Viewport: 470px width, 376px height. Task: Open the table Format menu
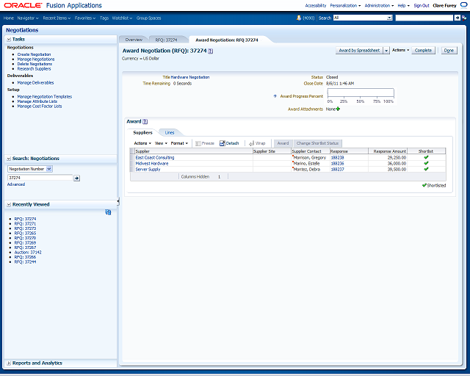point(179,143)
